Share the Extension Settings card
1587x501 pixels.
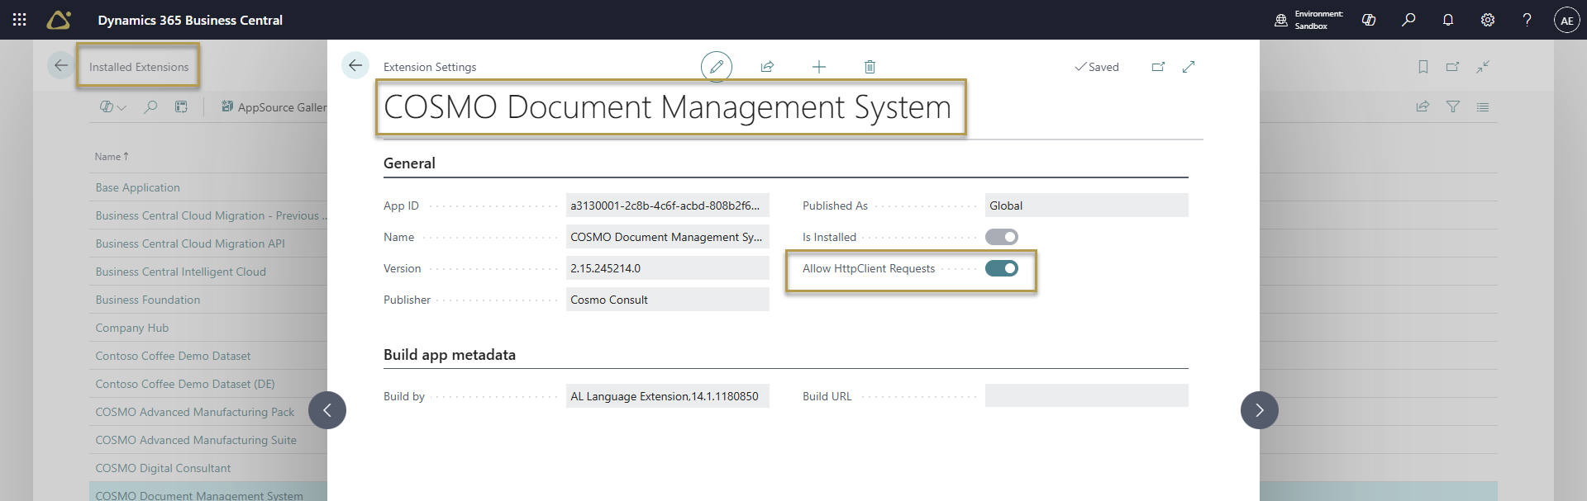pyautogui.click(x=767, y=67)
